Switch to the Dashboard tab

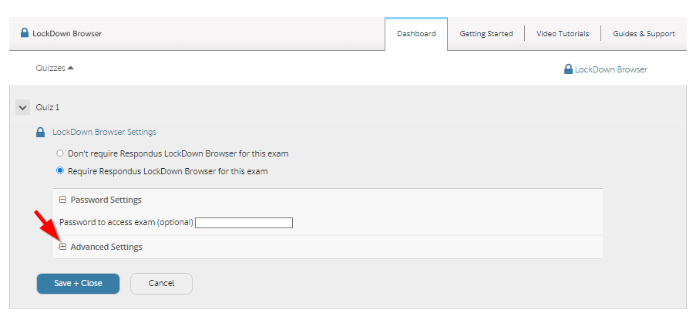pyautogui.click(x=416, y=34)
